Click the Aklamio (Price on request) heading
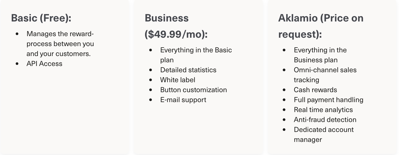399x155 pixels. tap(320, 26)
